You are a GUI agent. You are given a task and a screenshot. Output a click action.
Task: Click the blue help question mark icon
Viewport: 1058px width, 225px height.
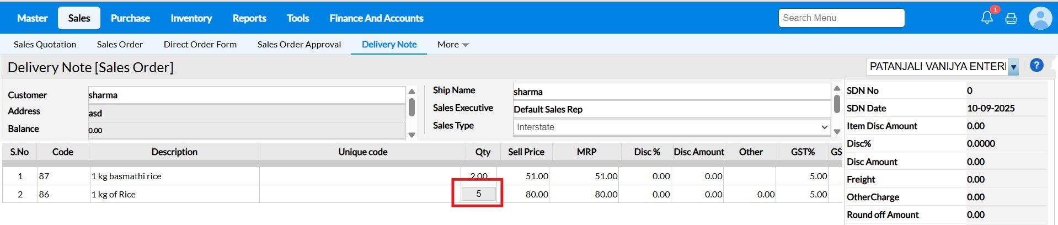click(x=1036, y=66)
